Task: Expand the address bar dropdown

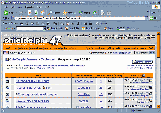Action: pyautogui.click(x=147, y=18)
